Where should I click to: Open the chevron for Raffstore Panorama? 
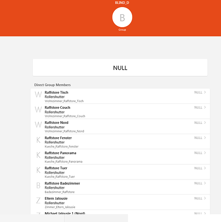click(205, 153)
